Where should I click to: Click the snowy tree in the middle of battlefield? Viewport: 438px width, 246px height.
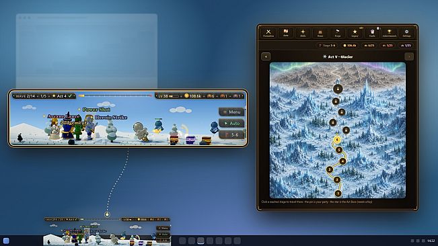pos(112,131)
